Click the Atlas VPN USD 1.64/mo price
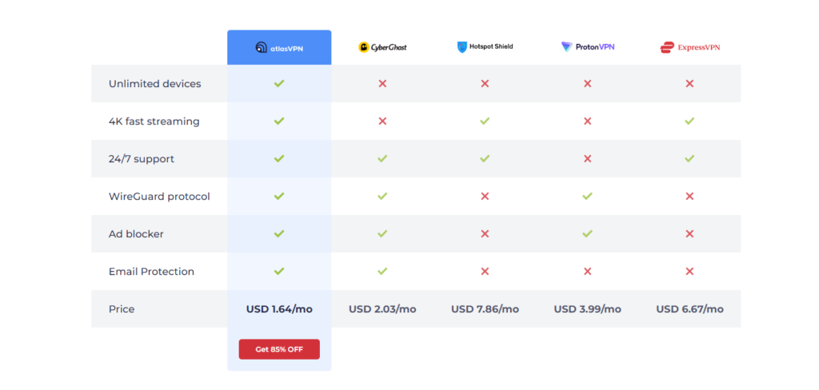The image size is (819, 390). 279,309
